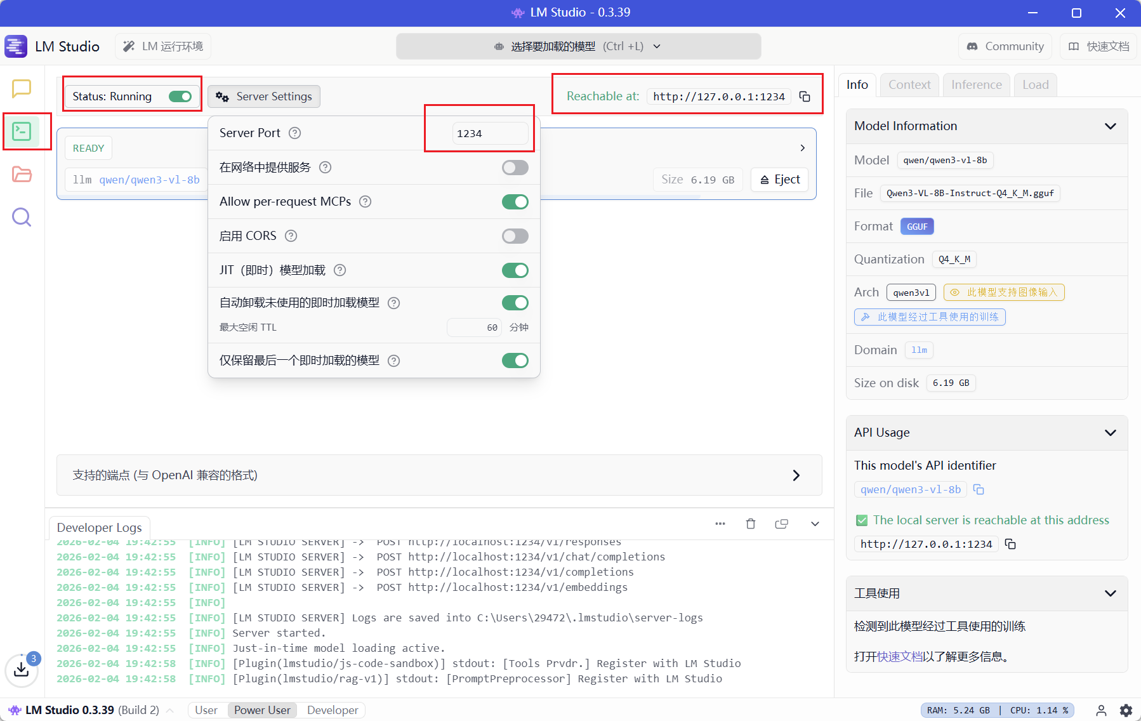
Task: Expand the loaded qwen3-vl-8b model card
Action: [803, 148]
